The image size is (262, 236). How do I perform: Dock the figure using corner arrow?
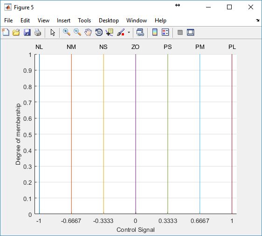[x=257, y=20]
